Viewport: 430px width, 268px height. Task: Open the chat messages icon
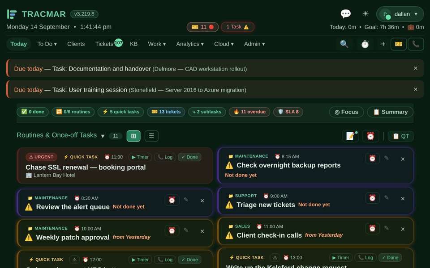(345, 14)
